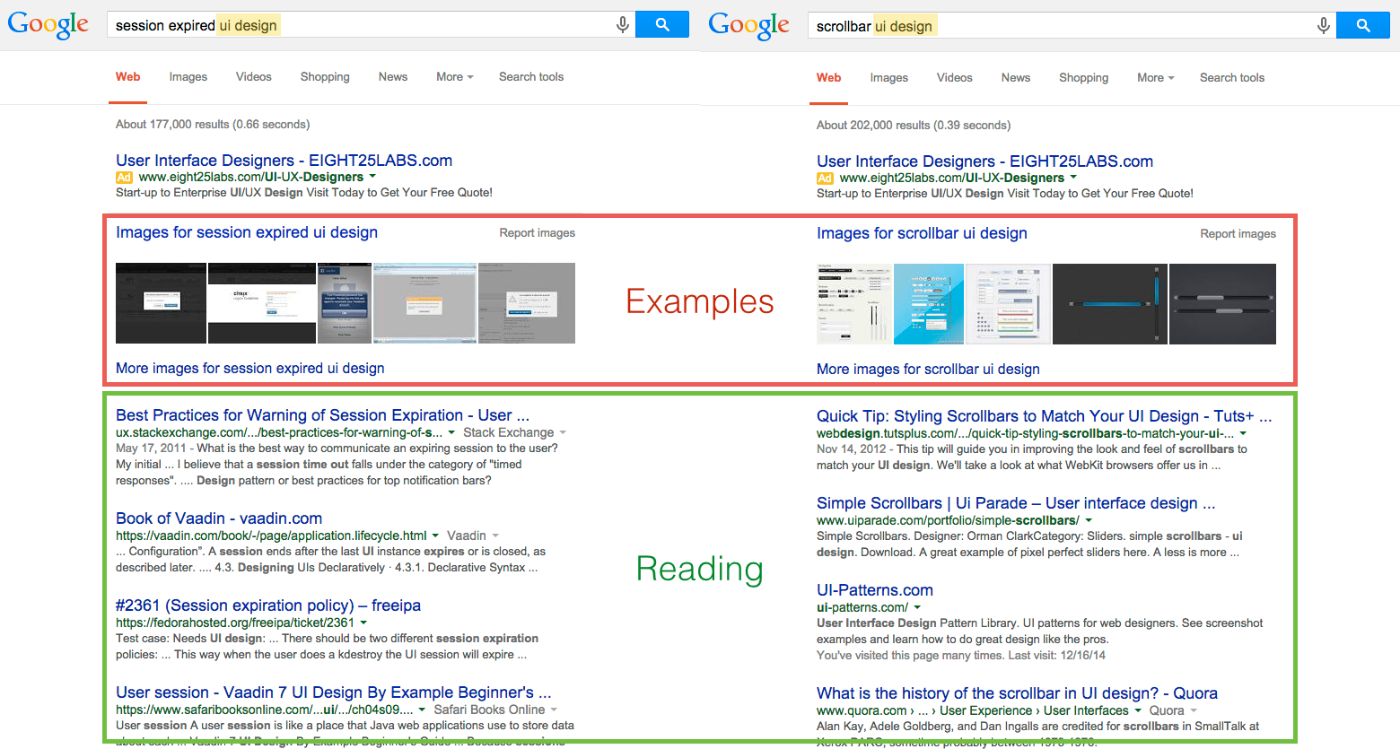Click 'You've visited this page many times' note
Image resolution: width=1400 pixels, height=749 pixels.
click(961, 656)
